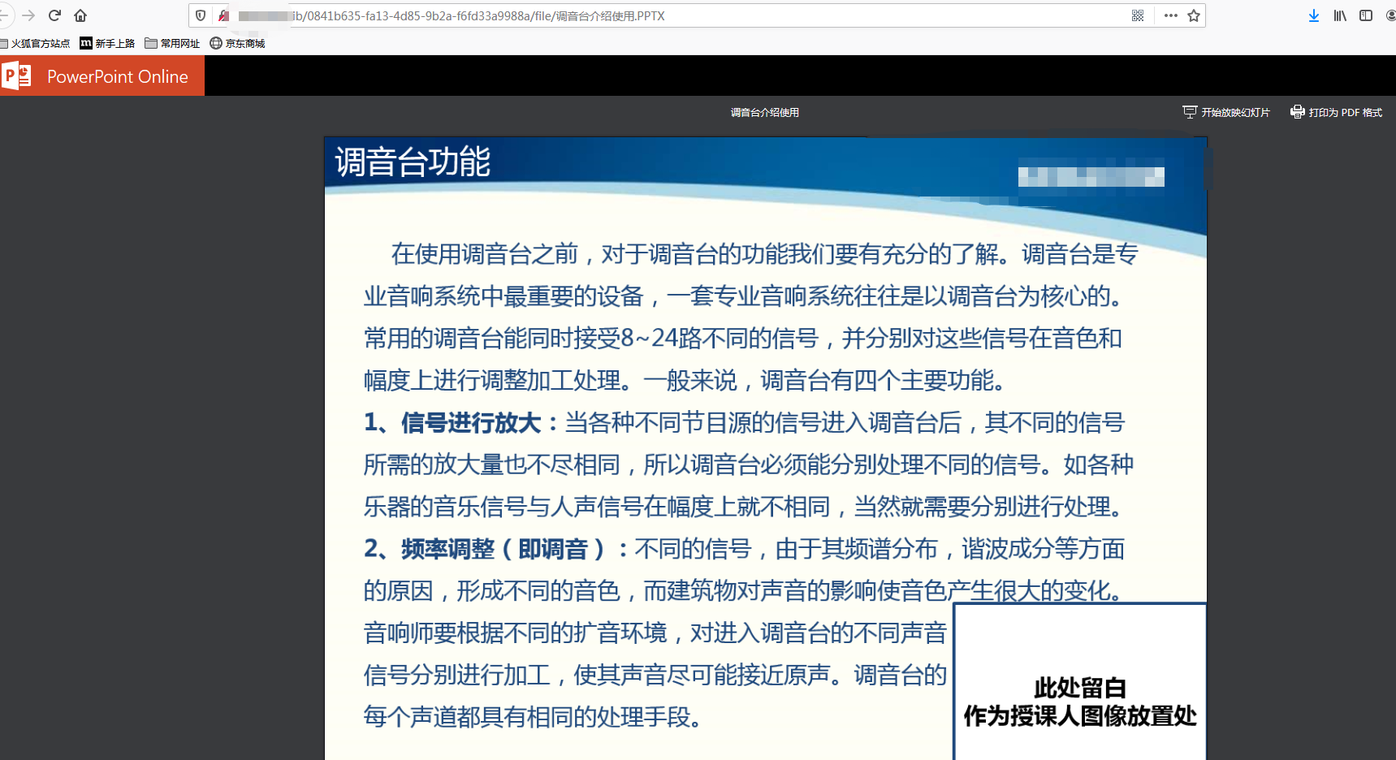The width and height of the screenshot is (1396, 760).
Task: Reload the current page
Action: pyautogui.click(x=54, y=15)
